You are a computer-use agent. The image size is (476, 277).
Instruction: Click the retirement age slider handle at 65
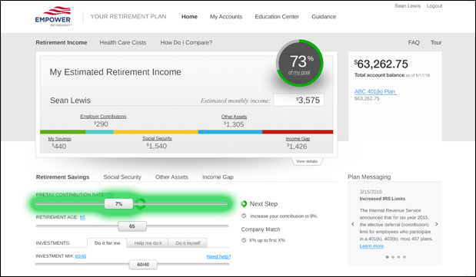(x=132, y=226)
